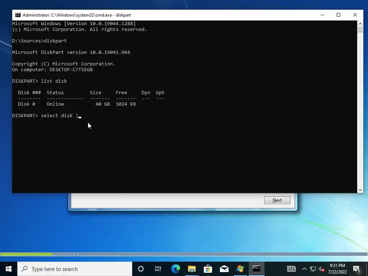Open clock and date flyout

coord(337,269)
